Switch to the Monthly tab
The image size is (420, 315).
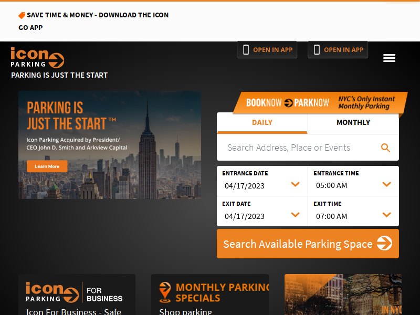(353, 123)
